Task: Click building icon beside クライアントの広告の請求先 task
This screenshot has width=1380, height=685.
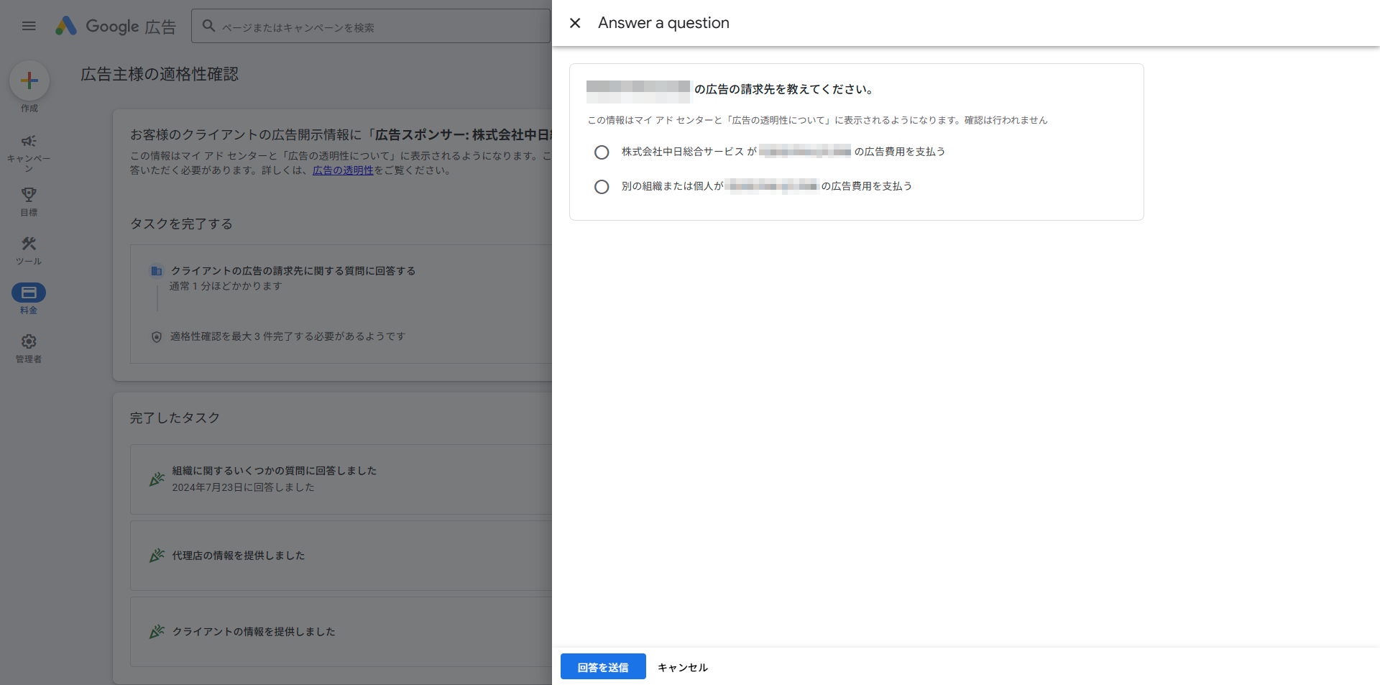Action: (x=156, y=271)
